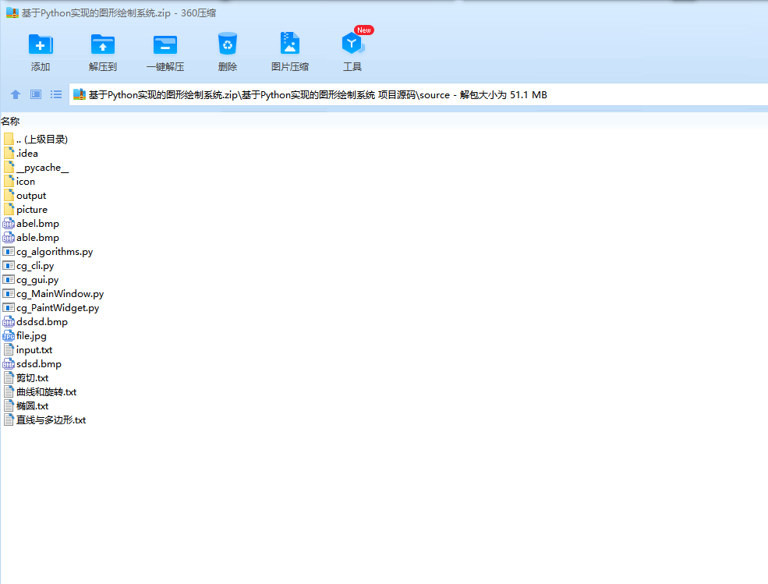Click the 360压缩 app icon in title bar
The width and height of the screenshot is (768, 584).
pyautogui.click(x=12, y=12)
